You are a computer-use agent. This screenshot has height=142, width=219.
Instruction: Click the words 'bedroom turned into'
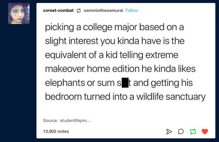89,97
